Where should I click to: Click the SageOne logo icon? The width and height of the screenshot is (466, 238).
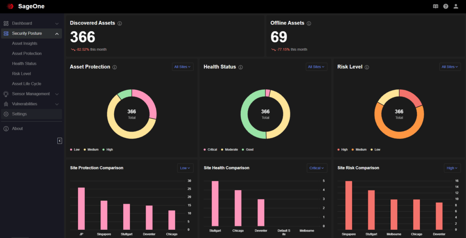[x=10, y=6]
